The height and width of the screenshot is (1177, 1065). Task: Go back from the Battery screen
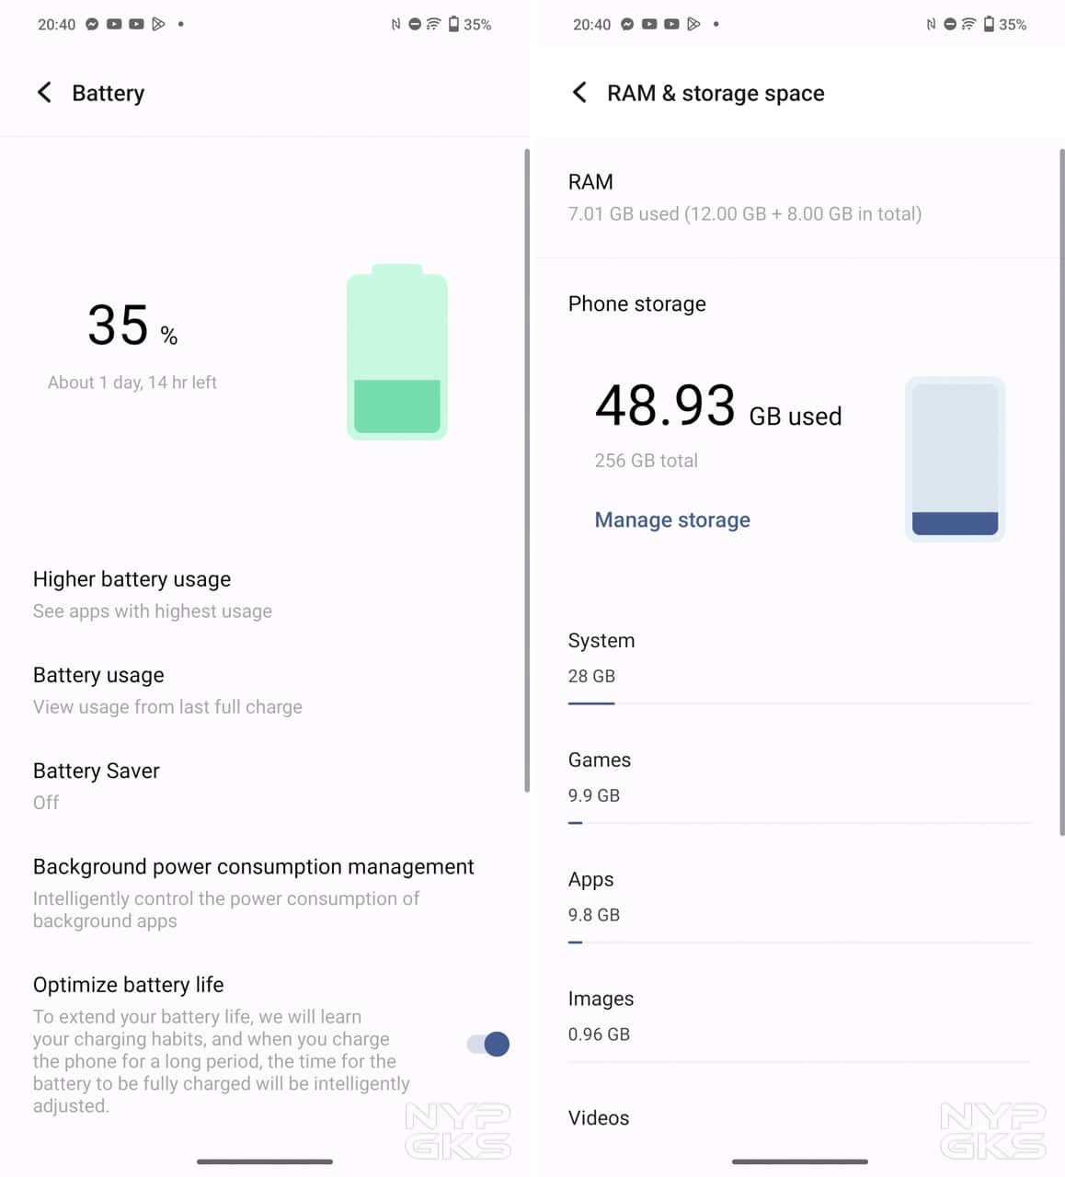pos(43,92)
